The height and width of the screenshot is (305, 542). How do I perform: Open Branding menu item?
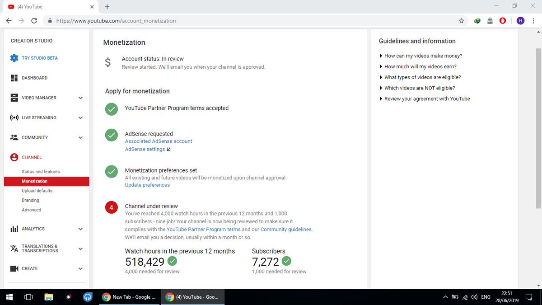(x=30, y=200)
